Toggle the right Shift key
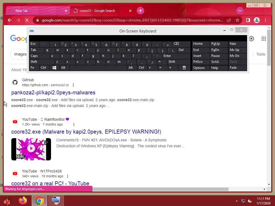Viewport: 275px width, 206px height. (179, 62)
